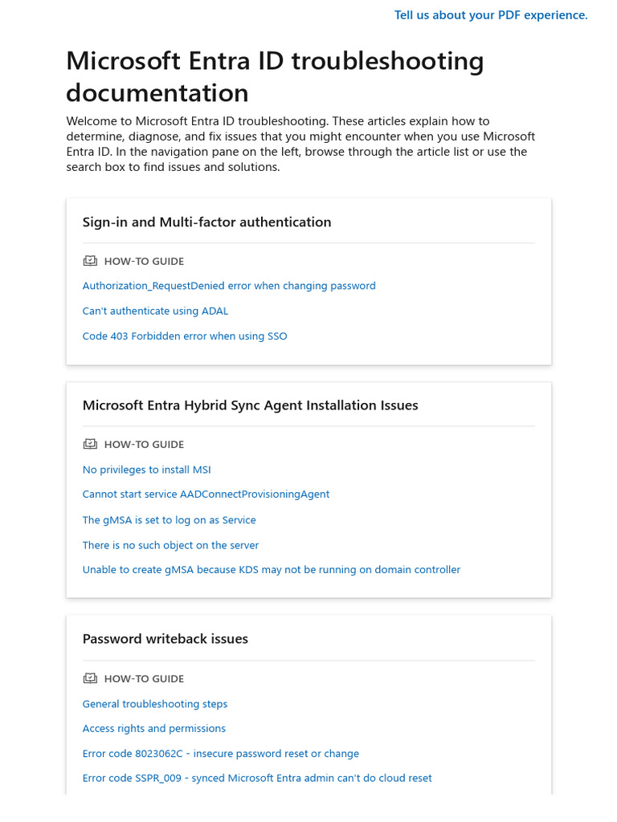
Task: Click the 'Tell us about your PDF experience' link
Action: pos(491,15)
